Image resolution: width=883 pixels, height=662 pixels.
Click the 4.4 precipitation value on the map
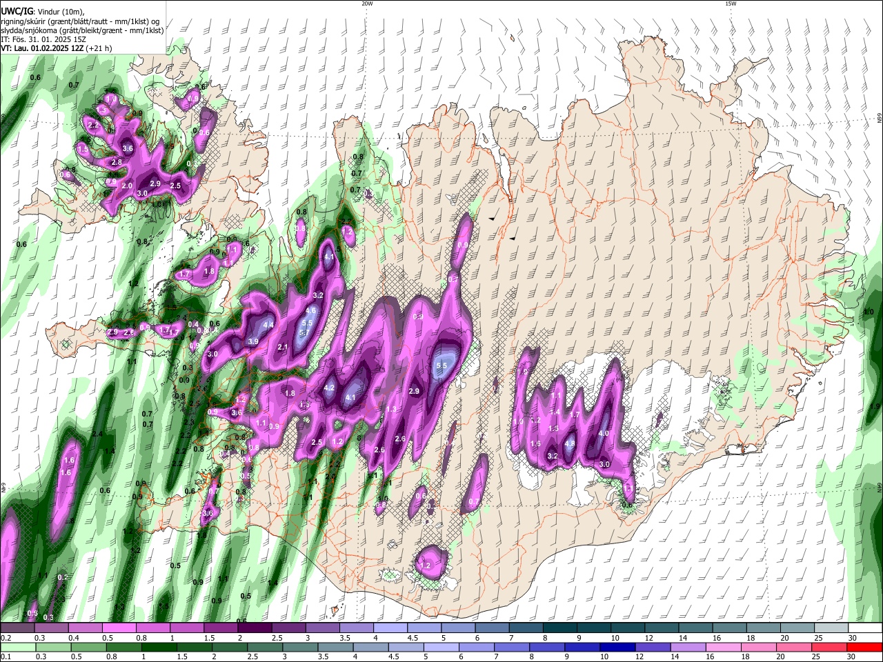269,325
